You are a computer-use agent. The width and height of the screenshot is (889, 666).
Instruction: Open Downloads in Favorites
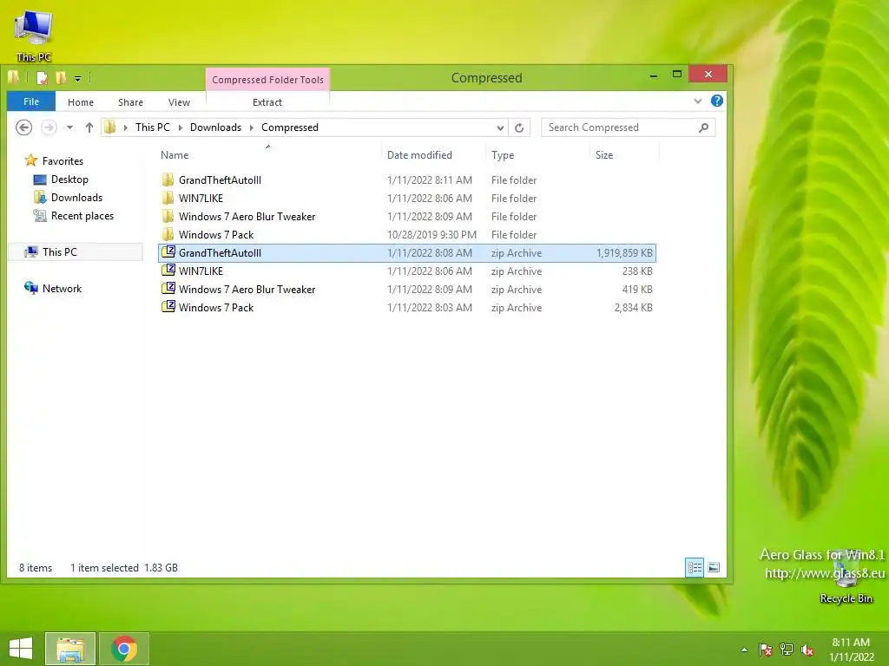[x=76, y=198]
